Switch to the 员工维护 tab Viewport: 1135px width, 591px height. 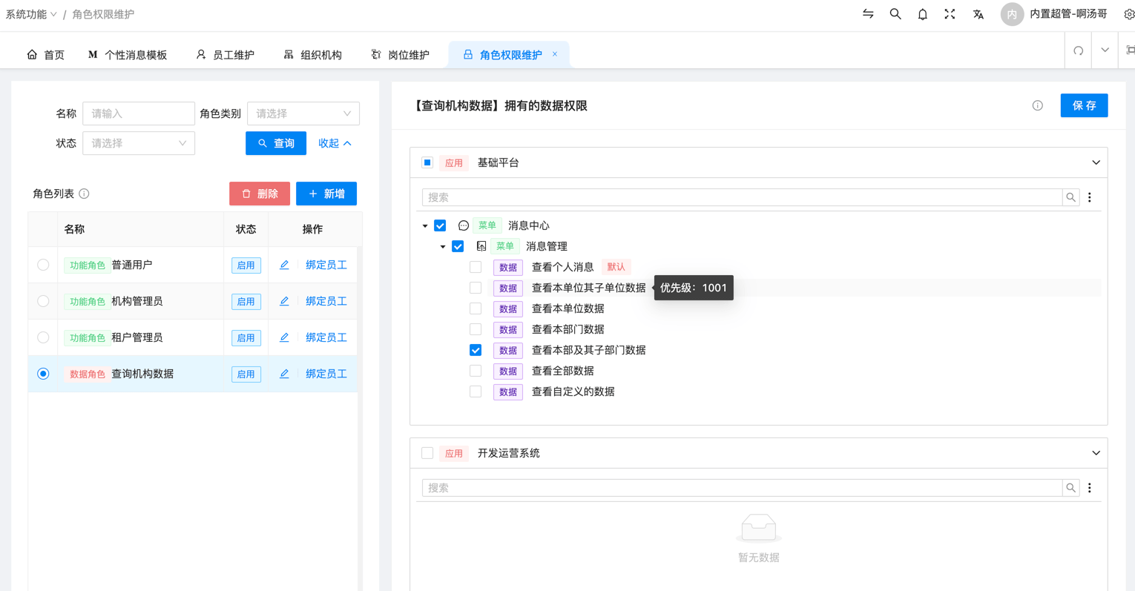pos(225,55)
